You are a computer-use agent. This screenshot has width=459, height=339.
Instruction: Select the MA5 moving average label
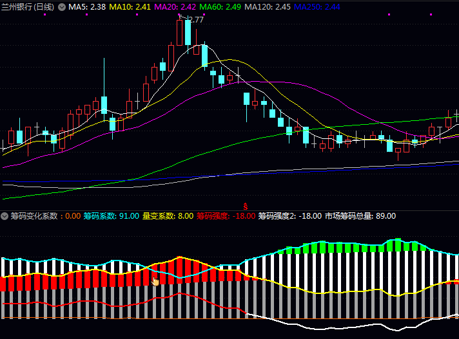click(87, 6)
